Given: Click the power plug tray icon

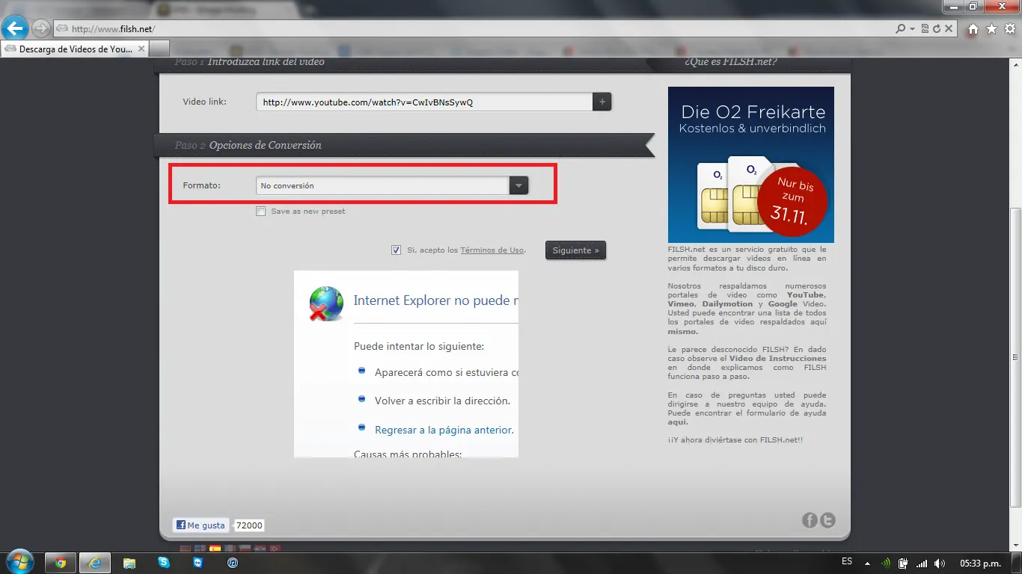Looking at the screenshot, I should [904, 563].
